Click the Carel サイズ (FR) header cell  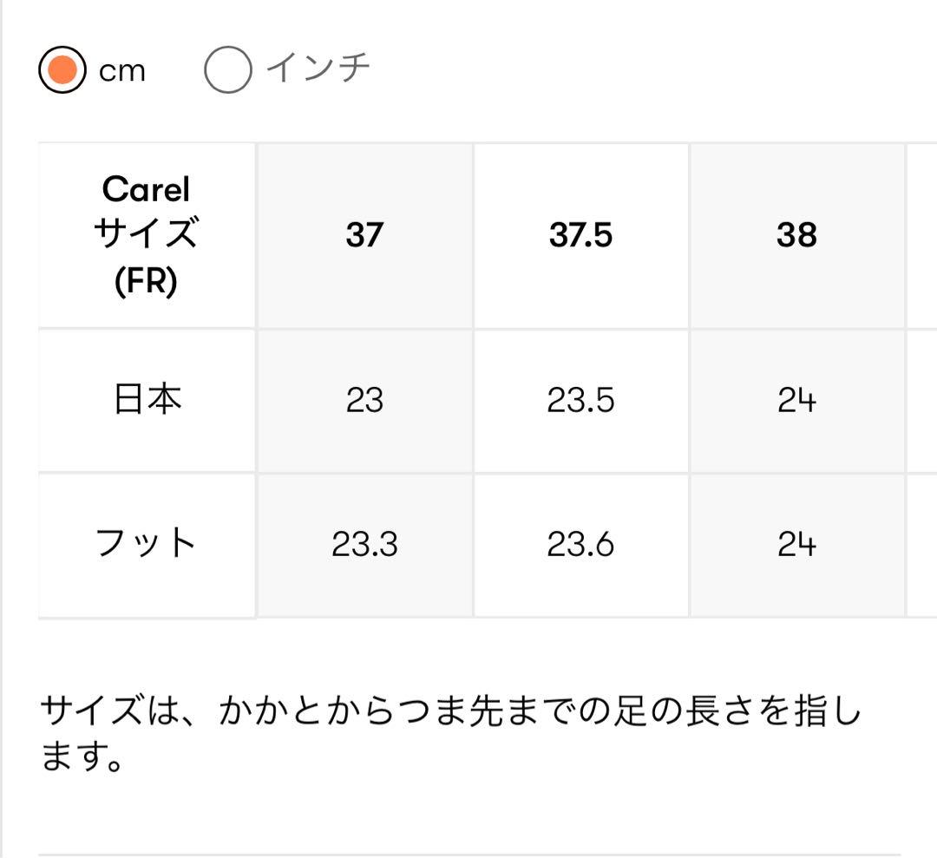(145, 235)
